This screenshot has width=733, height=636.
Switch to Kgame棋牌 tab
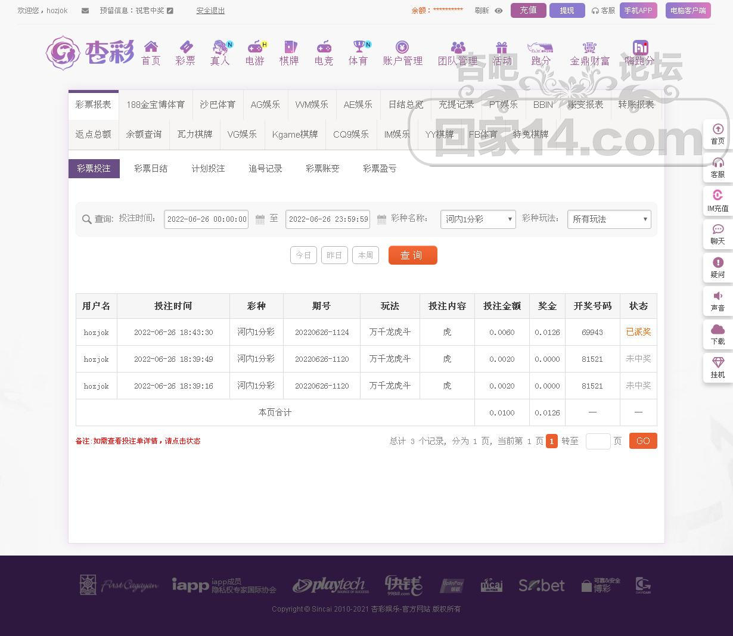295,134
